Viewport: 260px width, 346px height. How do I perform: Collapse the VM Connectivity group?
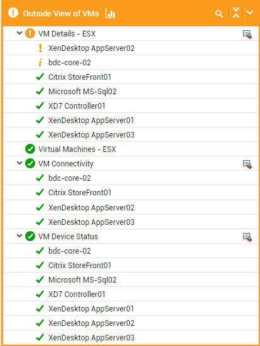19,163
